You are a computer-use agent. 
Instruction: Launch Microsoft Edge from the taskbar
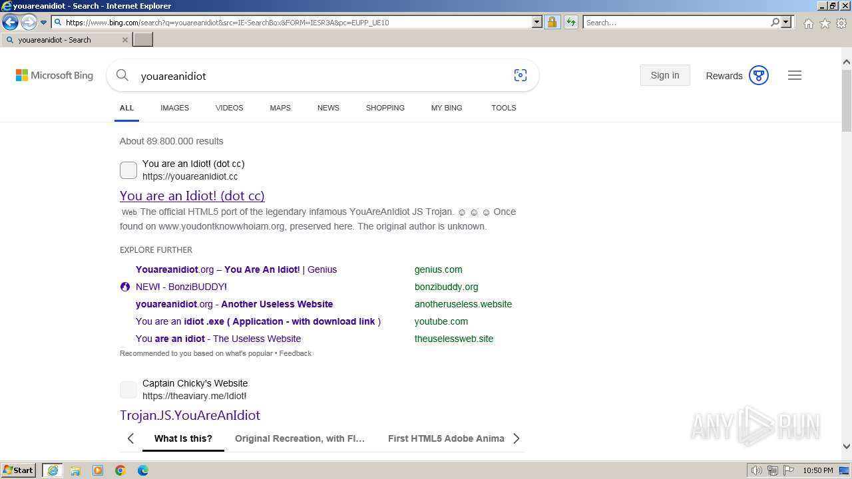[143, 470]
